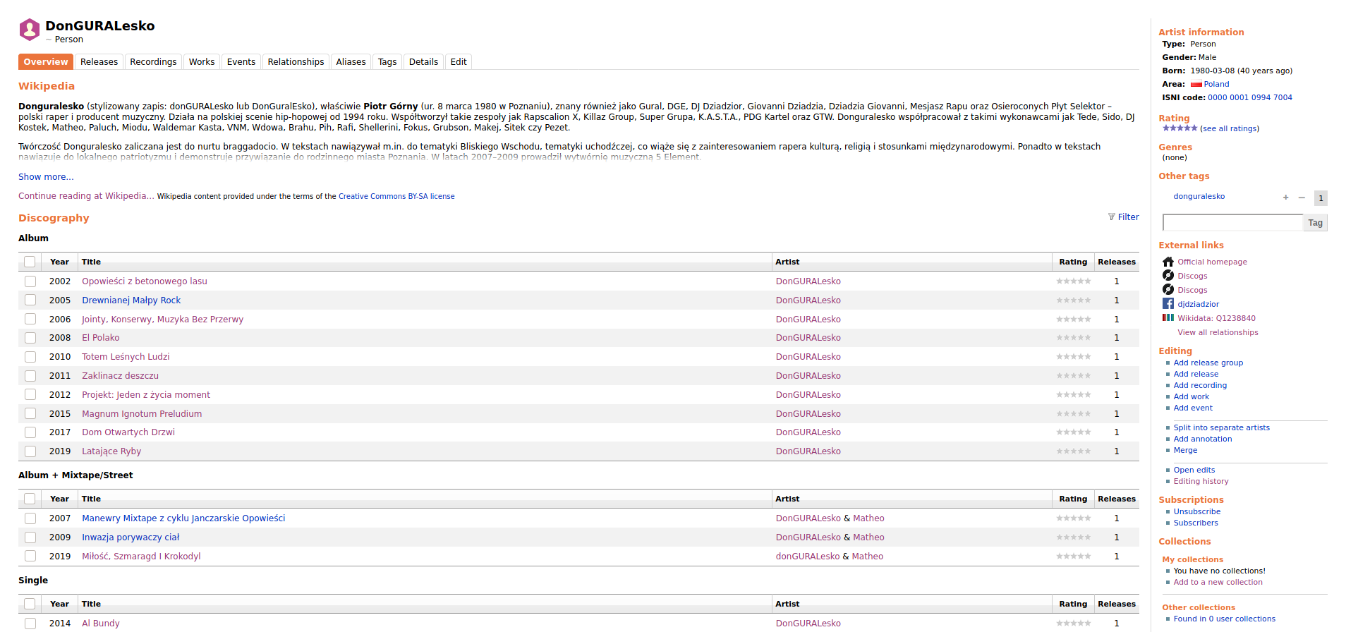The height and width of the screenshot is (632, 1346).
Task: Open Matheo artist link on 2007 row
Action: pyautogui.click(x=868, y=518)
